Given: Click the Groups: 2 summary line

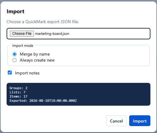Looking at the screenshot, I should coord(18,88).
